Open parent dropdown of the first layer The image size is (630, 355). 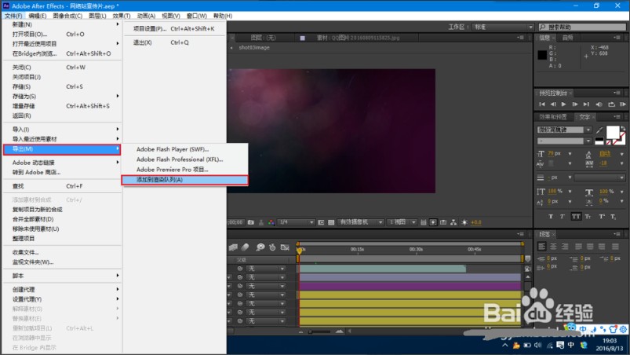point(266,269)
